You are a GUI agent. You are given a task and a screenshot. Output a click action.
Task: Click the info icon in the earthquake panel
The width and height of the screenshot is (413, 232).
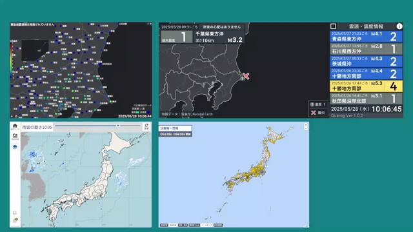click(399, 26)
